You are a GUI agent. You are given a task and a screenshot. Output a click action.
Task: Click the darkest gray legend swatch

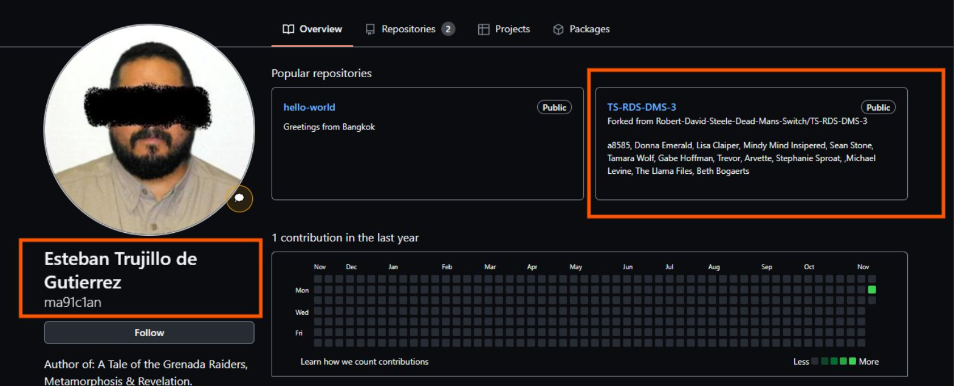click(815, 361)
